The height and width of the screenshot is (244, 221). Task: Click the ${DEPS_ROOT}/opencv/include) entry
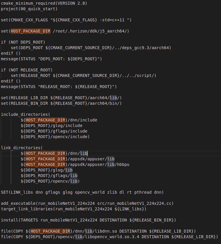point(55,137)
